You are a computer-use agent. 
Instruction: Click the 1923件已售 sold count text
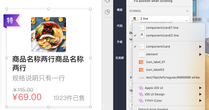[x=69, y=98]
